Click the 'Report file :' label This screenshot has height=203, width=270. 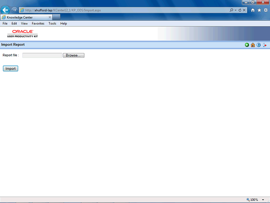tap(11, 55)
